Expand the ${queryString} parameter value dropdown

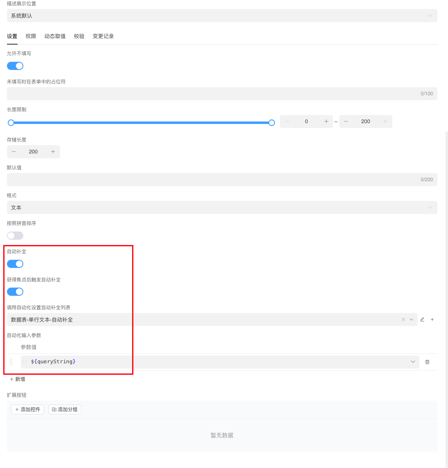coord(413,362)
